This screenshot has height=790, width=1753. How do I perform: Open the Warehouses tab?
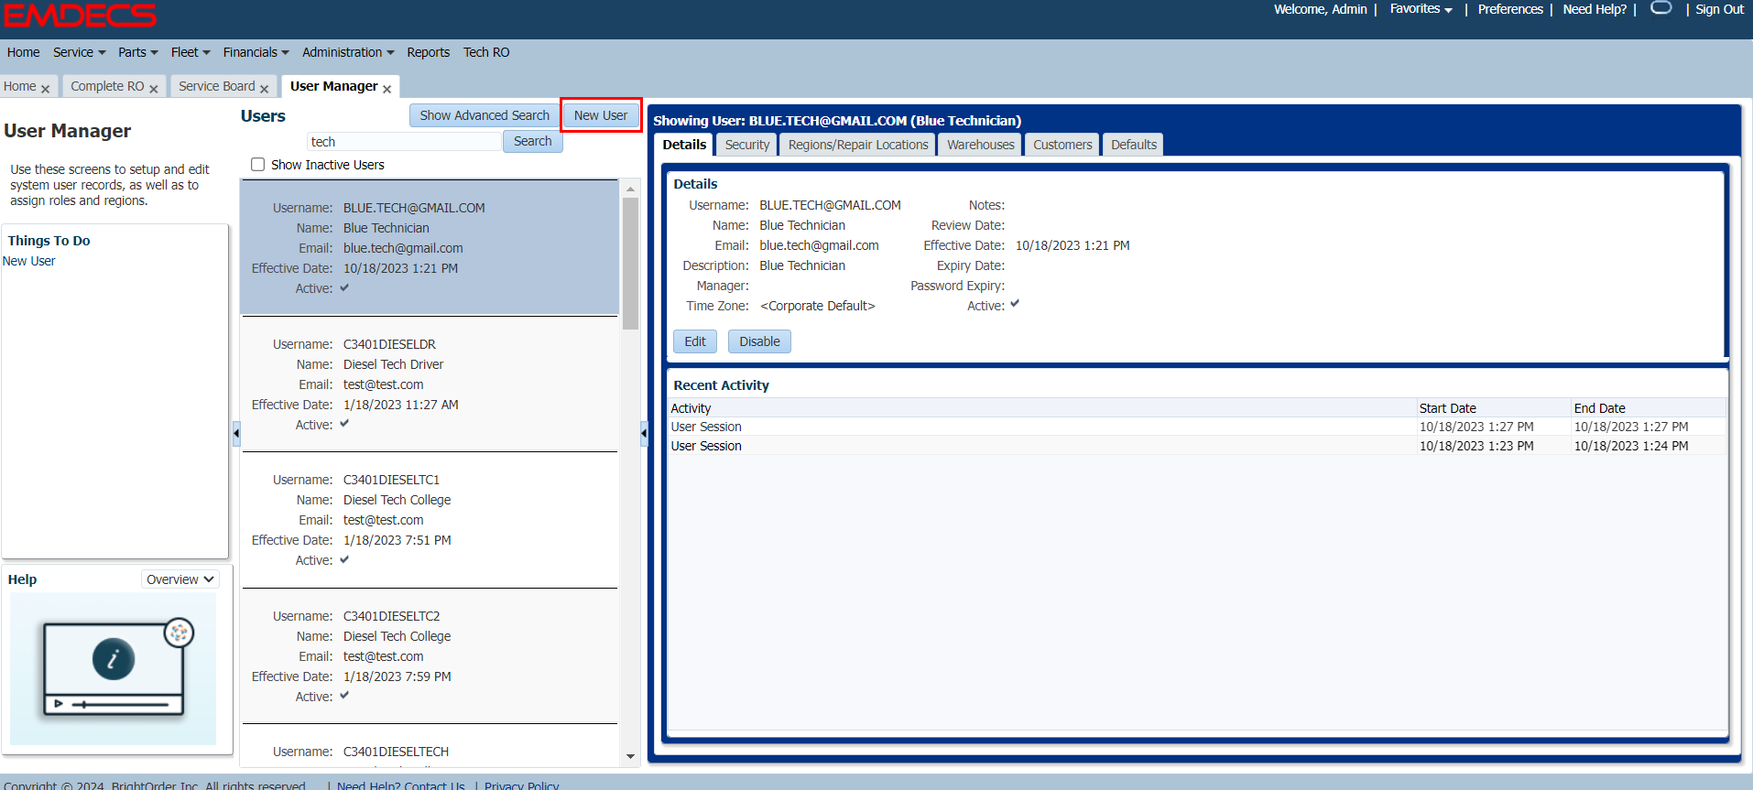[981, 145]
